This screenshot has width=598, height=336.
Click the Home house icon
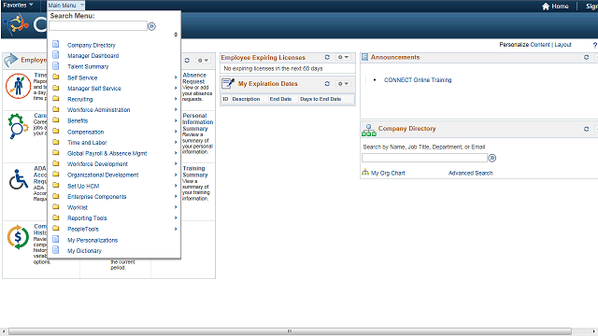coord(546,7)
